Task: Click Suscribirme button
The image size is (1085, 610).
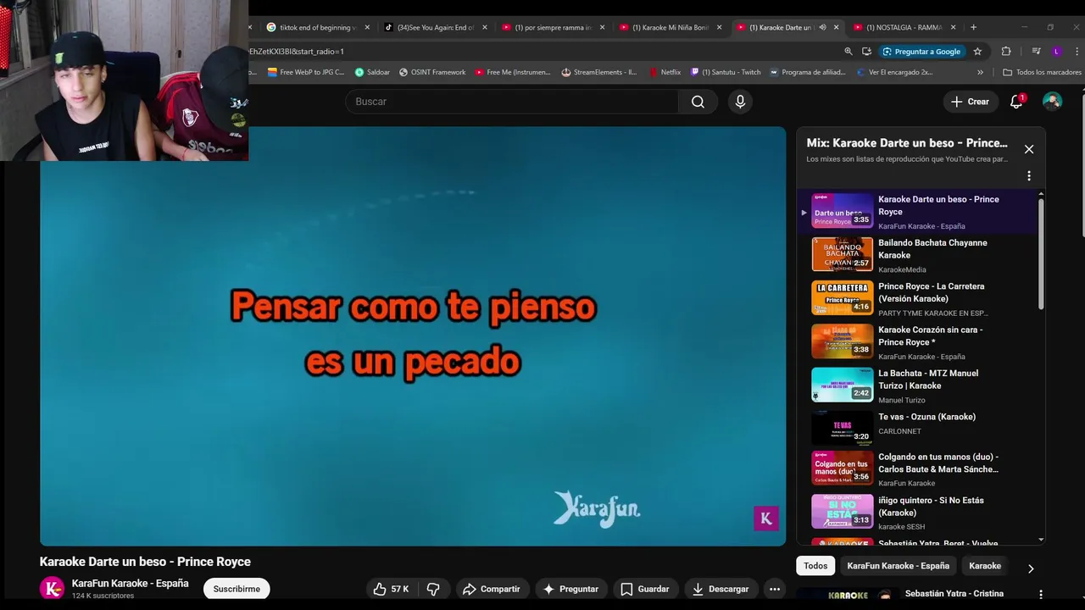Action: [236, 589]
